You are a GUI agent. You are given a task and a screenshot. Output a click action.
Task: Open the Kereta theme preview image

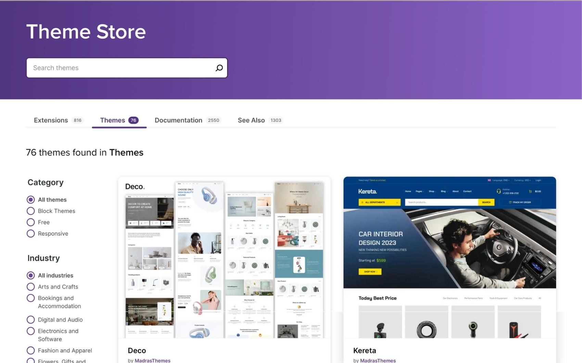(450, 257)
